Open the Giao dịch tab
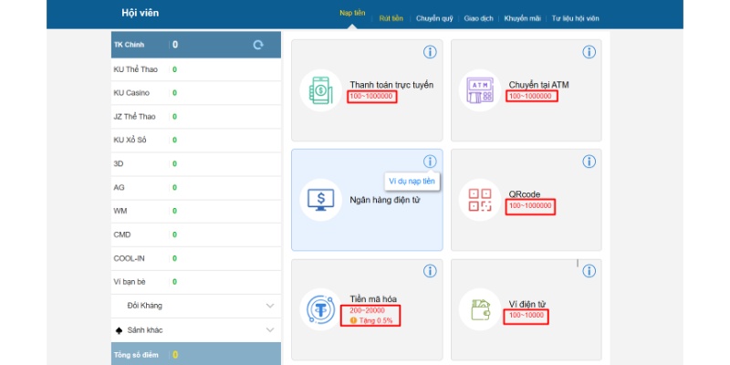The width and height of the screenshot is (730, 365). point(478,18)
